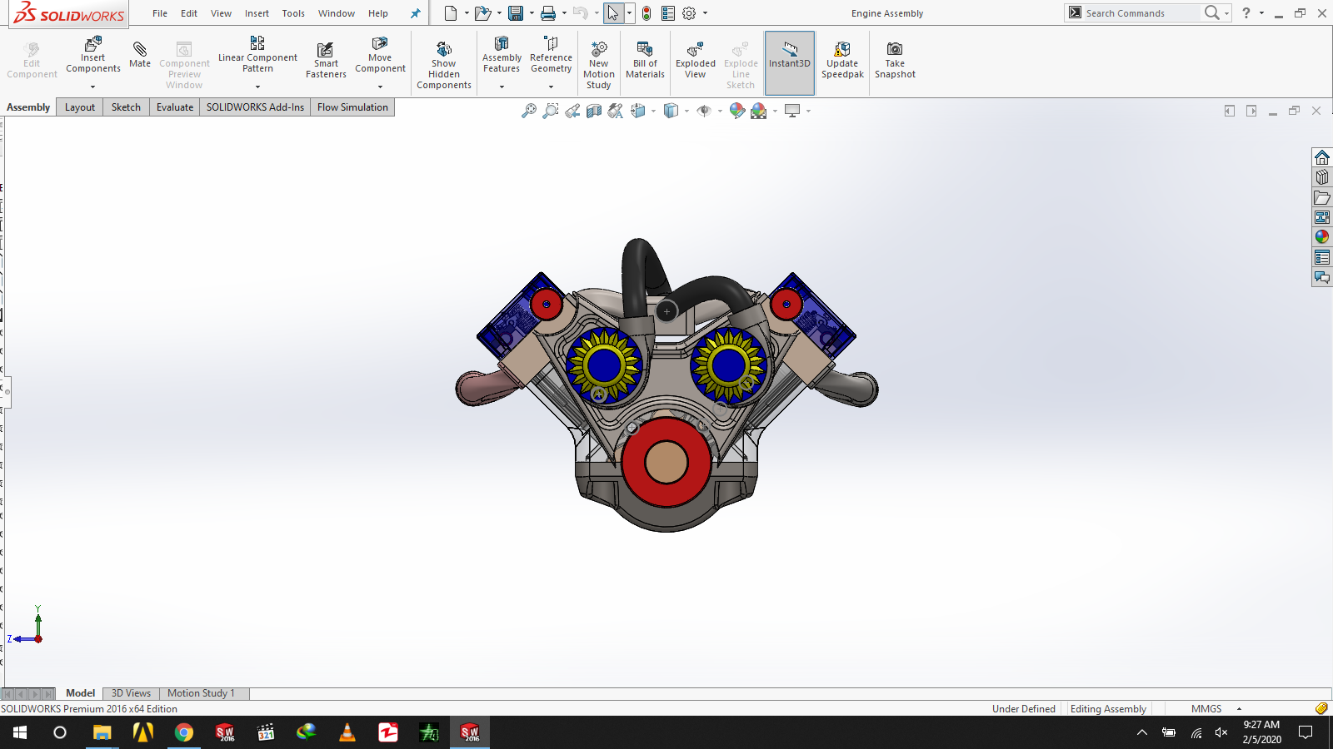Screen dimensions: 1333x749
Task: Open File Properties list icon
Action: (668, 13)
